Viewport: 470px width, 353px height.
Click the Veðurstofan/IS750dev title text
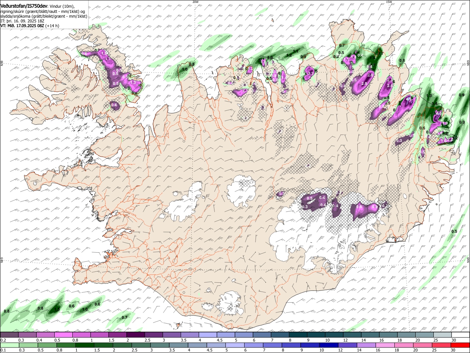[24, 6]
